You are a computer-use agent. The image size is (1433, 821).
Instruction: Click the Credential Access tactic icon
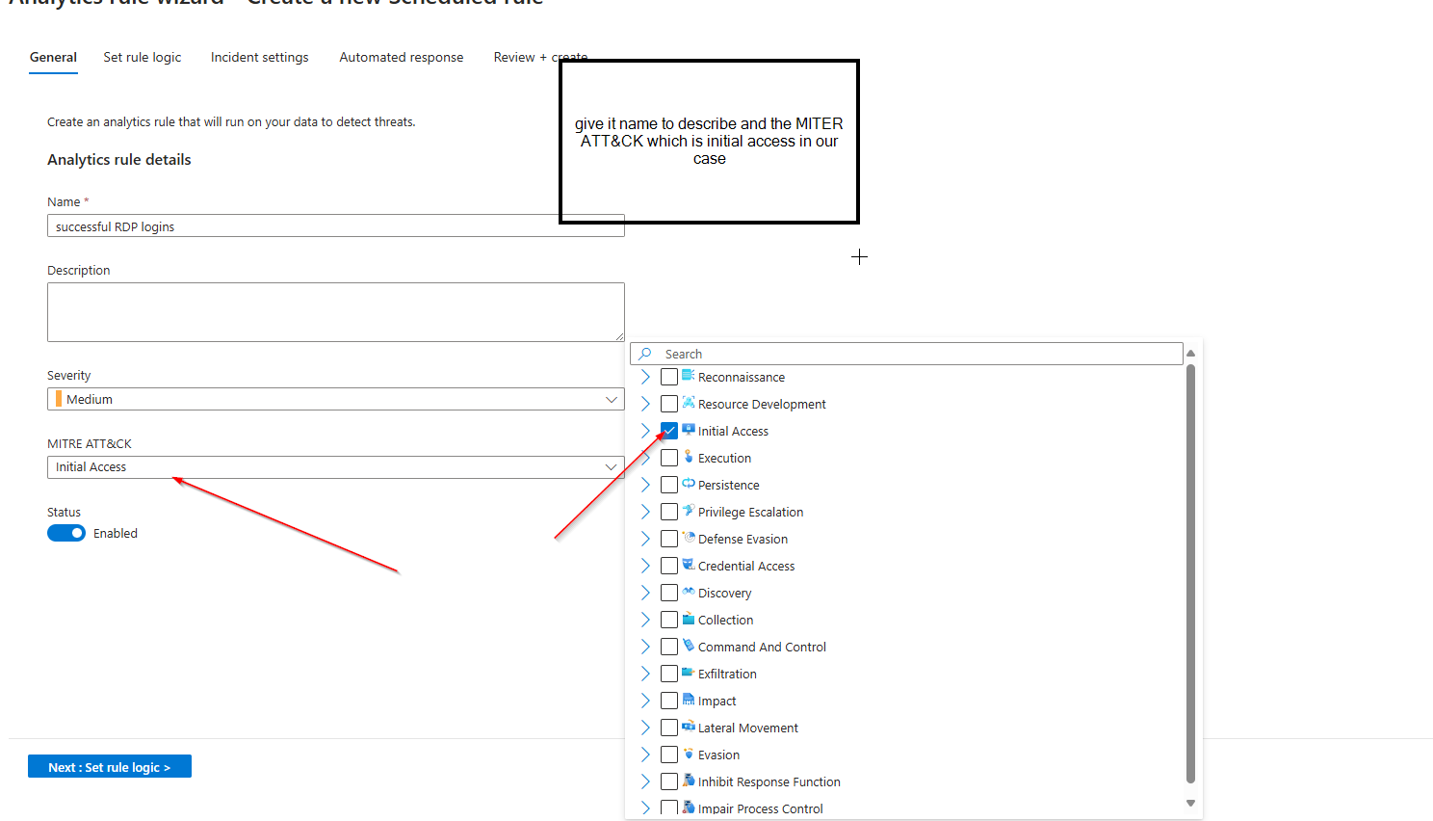[689, 565]
